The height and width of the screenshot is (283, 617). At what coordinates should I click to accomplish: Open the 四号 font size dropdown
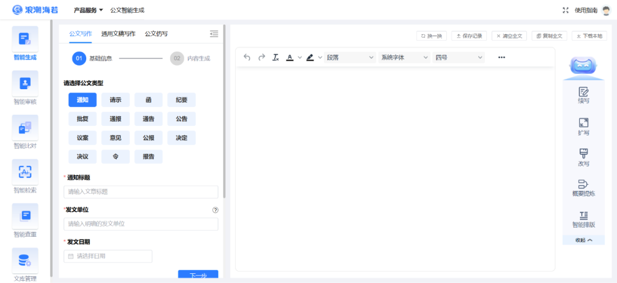(458, 58)
